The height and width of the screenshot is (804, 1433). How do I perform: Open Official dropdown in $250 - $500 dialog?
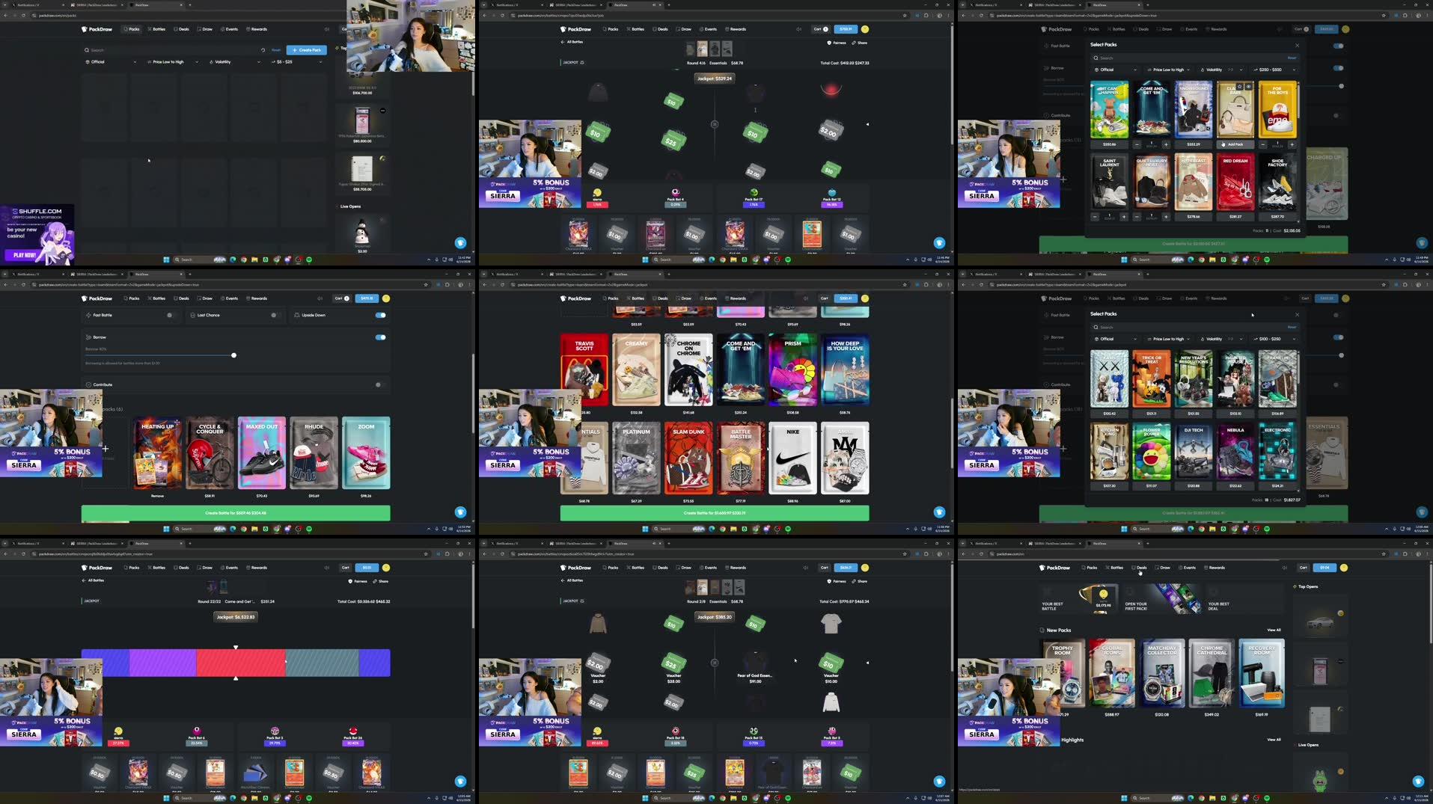pos(1115,70)
